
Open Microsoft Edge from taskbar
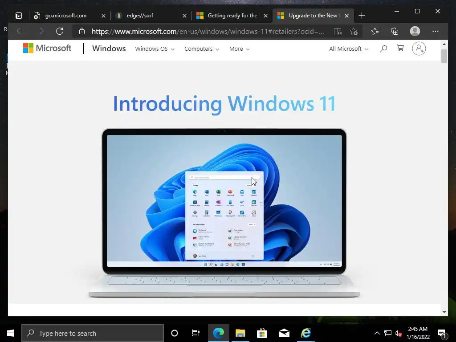[x=219, y=333]
